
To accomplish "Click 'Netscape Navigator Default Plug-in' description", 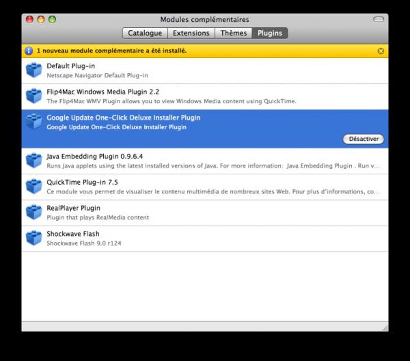I will (97, 76).
